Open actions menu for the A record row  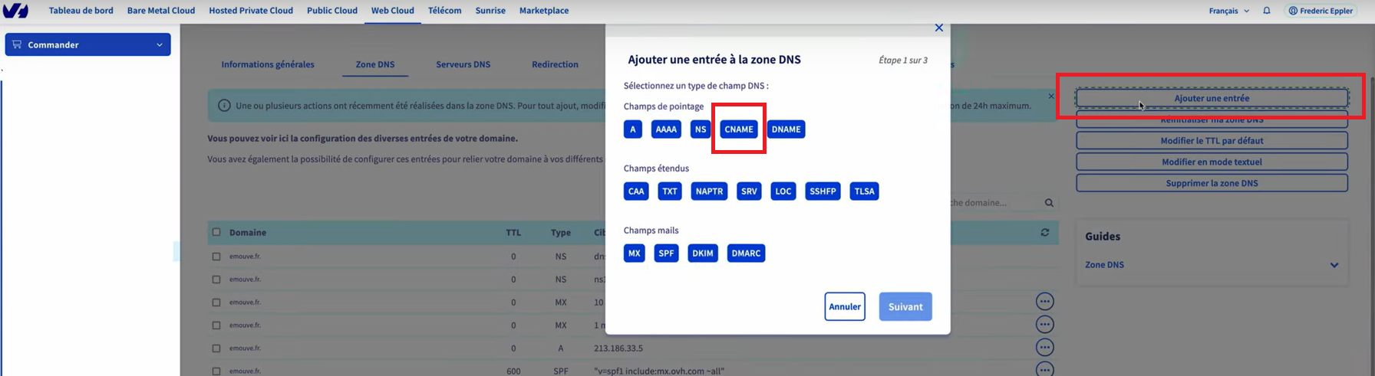pos(1044,347)
